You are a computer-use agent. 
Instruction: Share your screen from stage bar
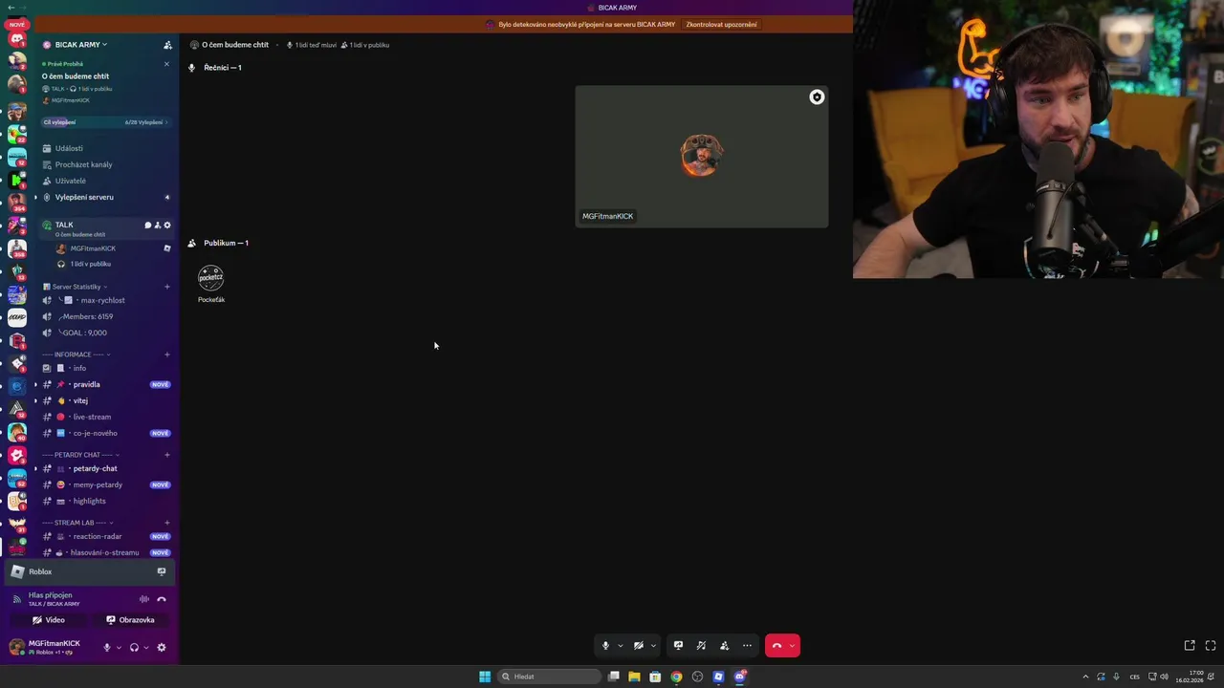(678, 646)
